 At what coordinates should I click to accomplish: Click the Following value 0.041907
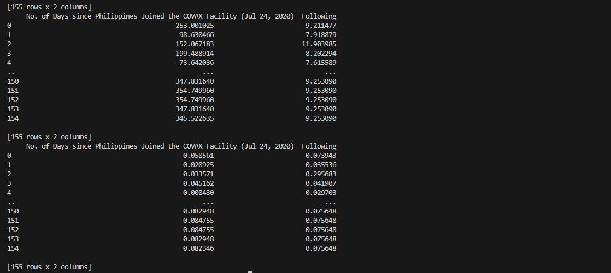pos(321,183)
